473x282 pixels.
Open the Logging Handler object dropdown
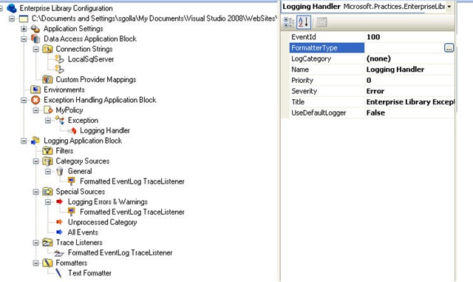(449, 7)
